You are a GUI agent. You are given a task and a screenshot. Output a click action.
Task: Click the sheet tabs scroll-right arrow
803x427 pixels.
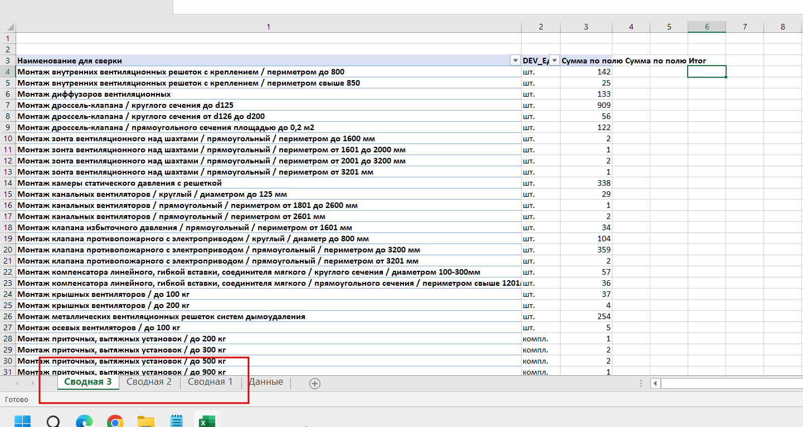point(32,383)
